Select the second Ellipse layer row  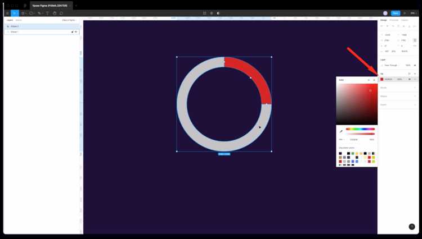pos(42,31)
